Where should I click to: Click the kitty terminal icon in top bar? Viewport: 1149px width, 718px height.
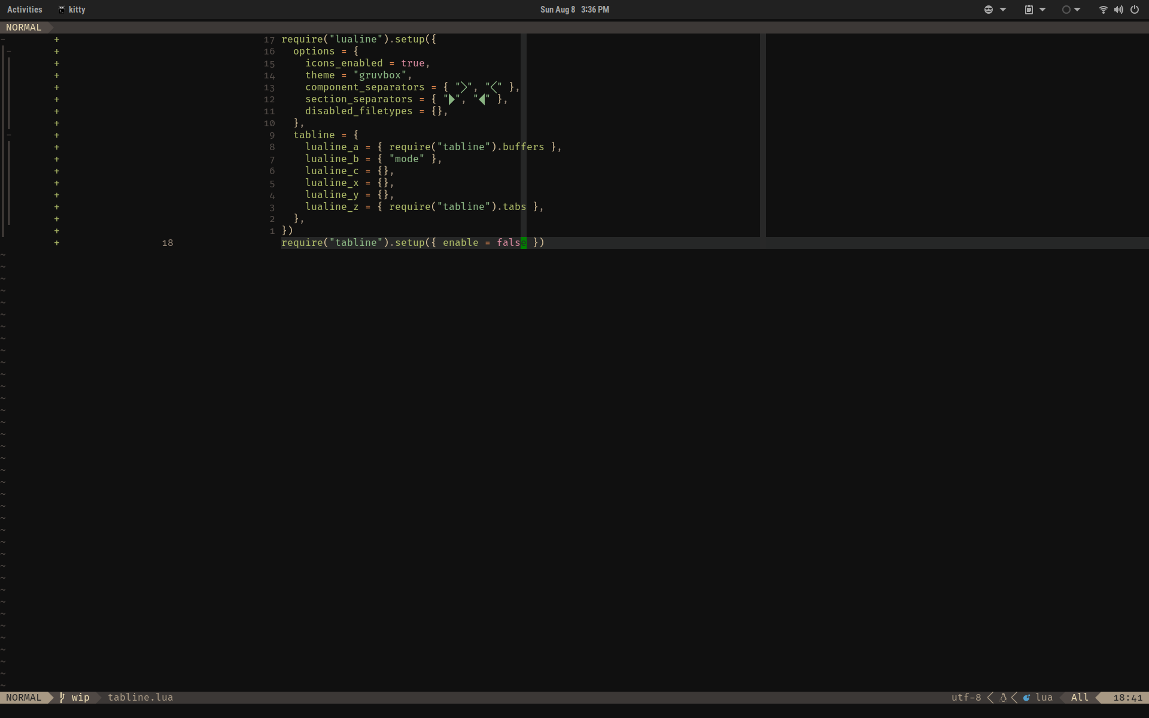pyautogui.click(x=60, y=10)
